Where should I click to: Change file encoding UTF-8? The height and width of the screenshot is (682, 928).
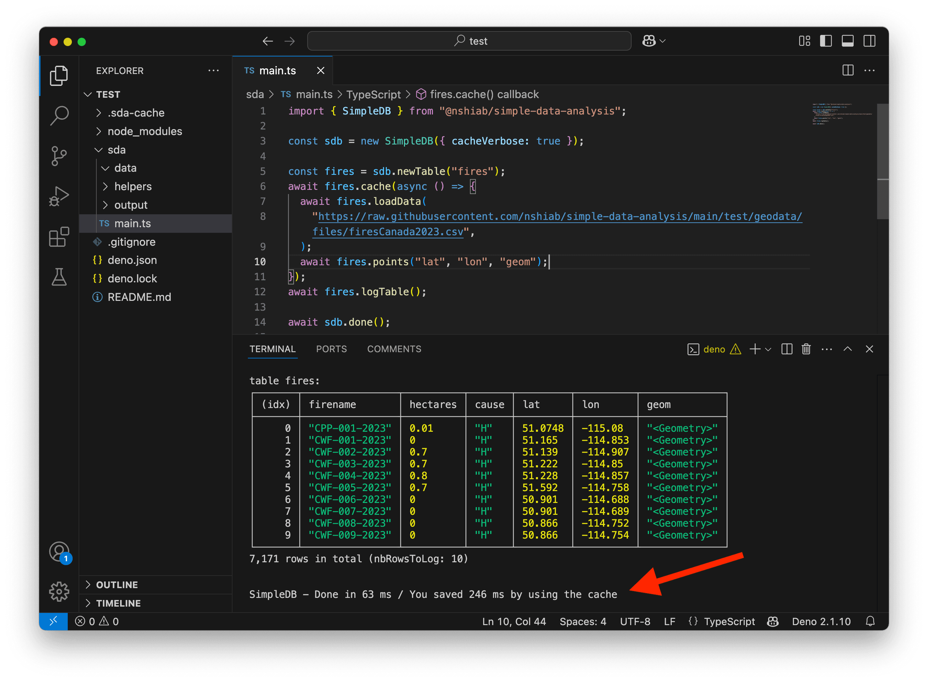pos(635,621)
